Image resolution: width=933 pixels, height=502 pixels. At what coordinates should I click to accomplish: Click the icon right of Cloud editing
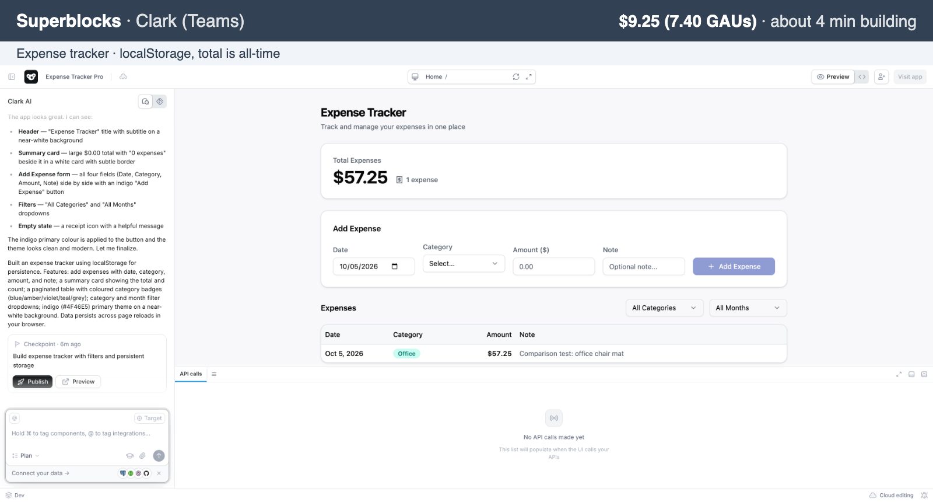(924, 495)
